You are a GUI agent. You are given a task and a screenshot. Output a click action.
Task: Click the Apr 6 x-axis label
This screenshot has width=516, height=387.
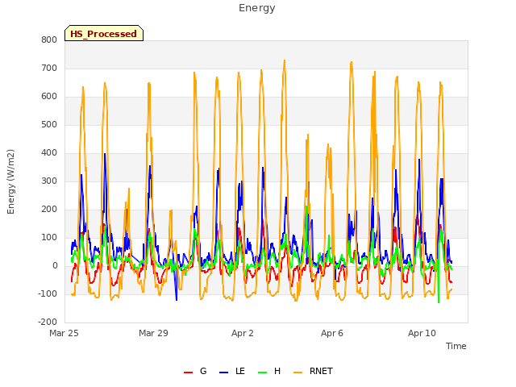click(332, 333)
